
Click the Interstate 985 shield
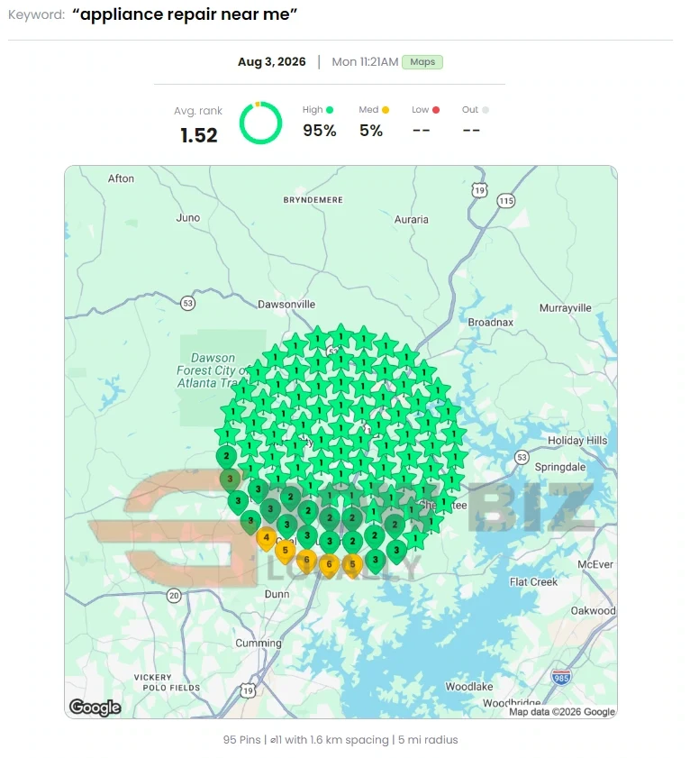[x=561, y=677]
